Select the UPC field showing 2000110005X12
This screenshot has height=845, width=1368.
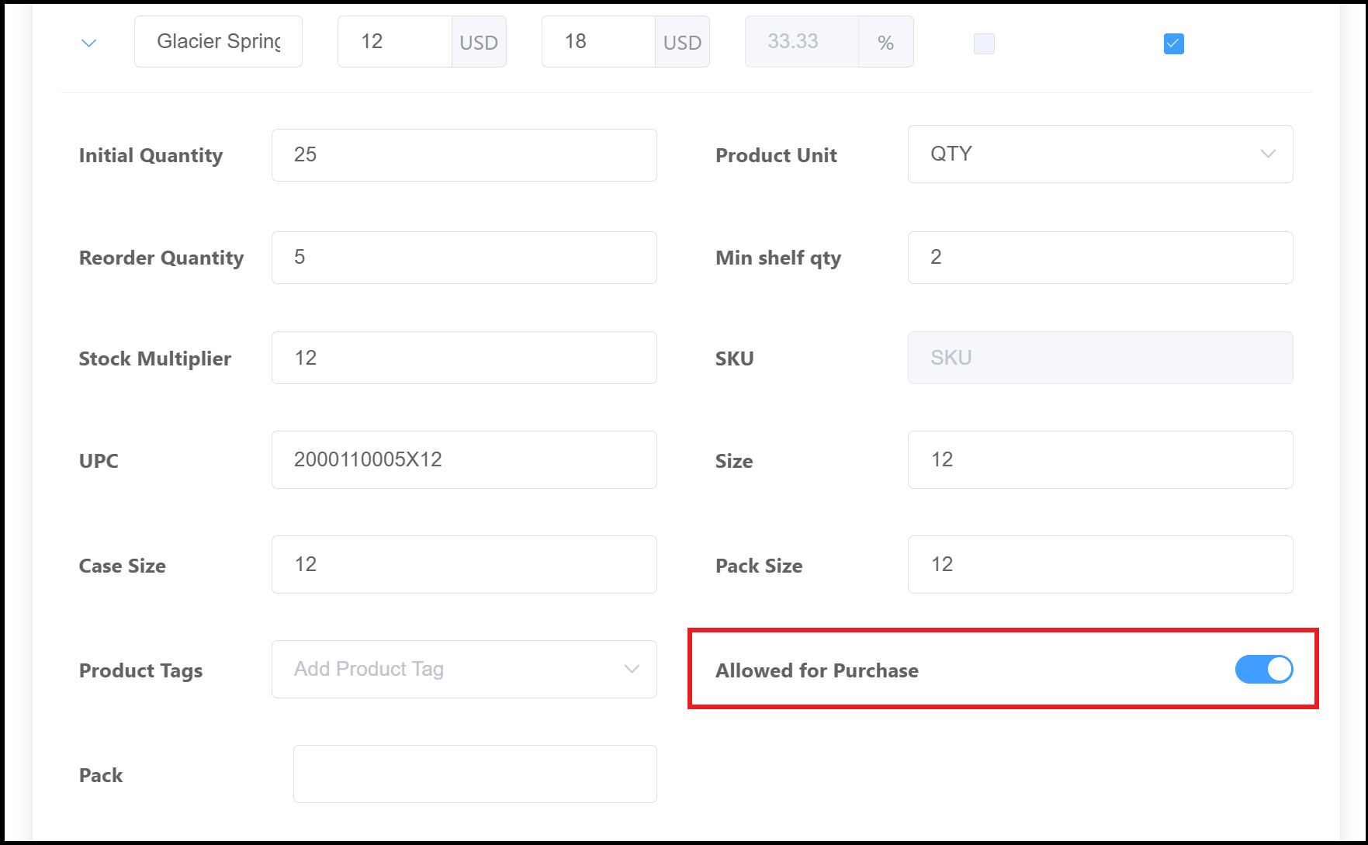tap(463, 459)
